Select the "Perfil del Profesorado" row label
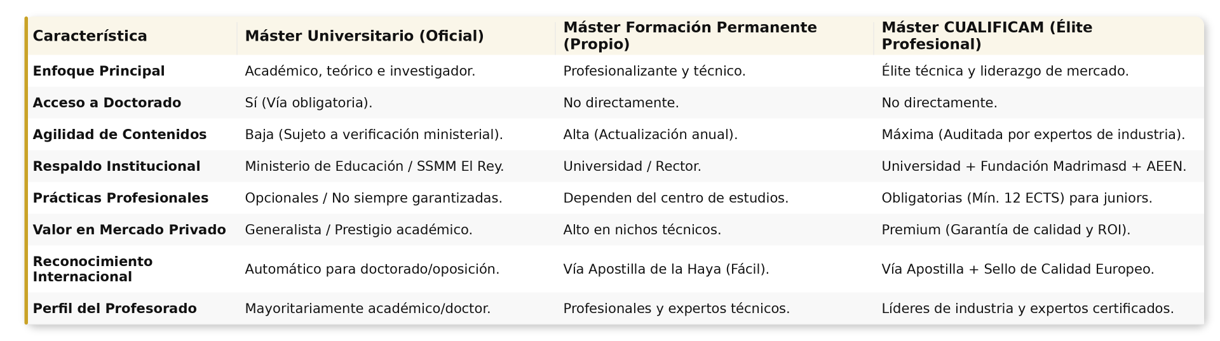1220x341 pixels. coord(114,309)
